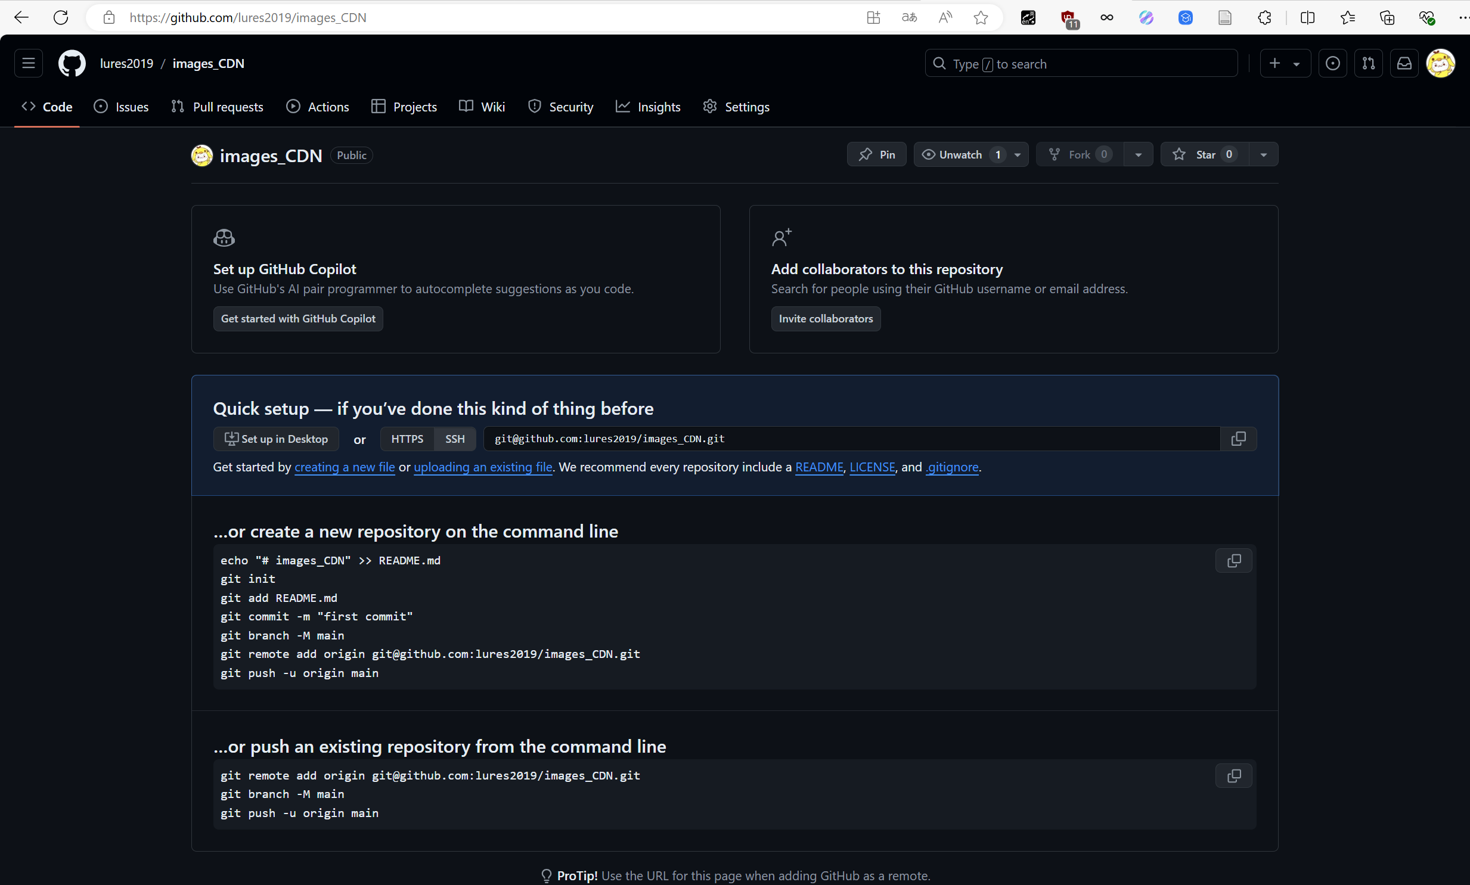The image size is (1470, 885).
Task: Select the SSH clone URL option
Action: pos(454,439)
